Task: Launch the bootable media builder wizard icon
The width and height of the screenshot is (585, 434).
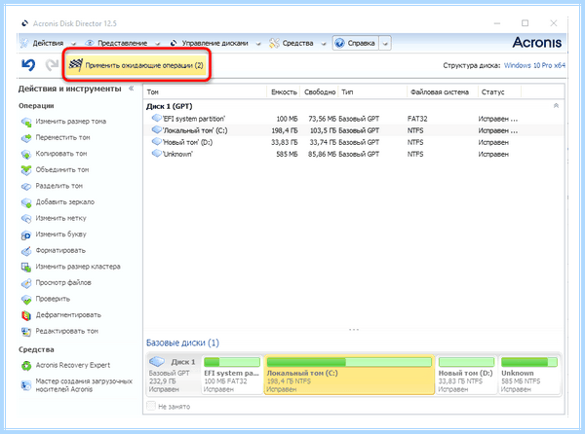Action: pos(26,385)
